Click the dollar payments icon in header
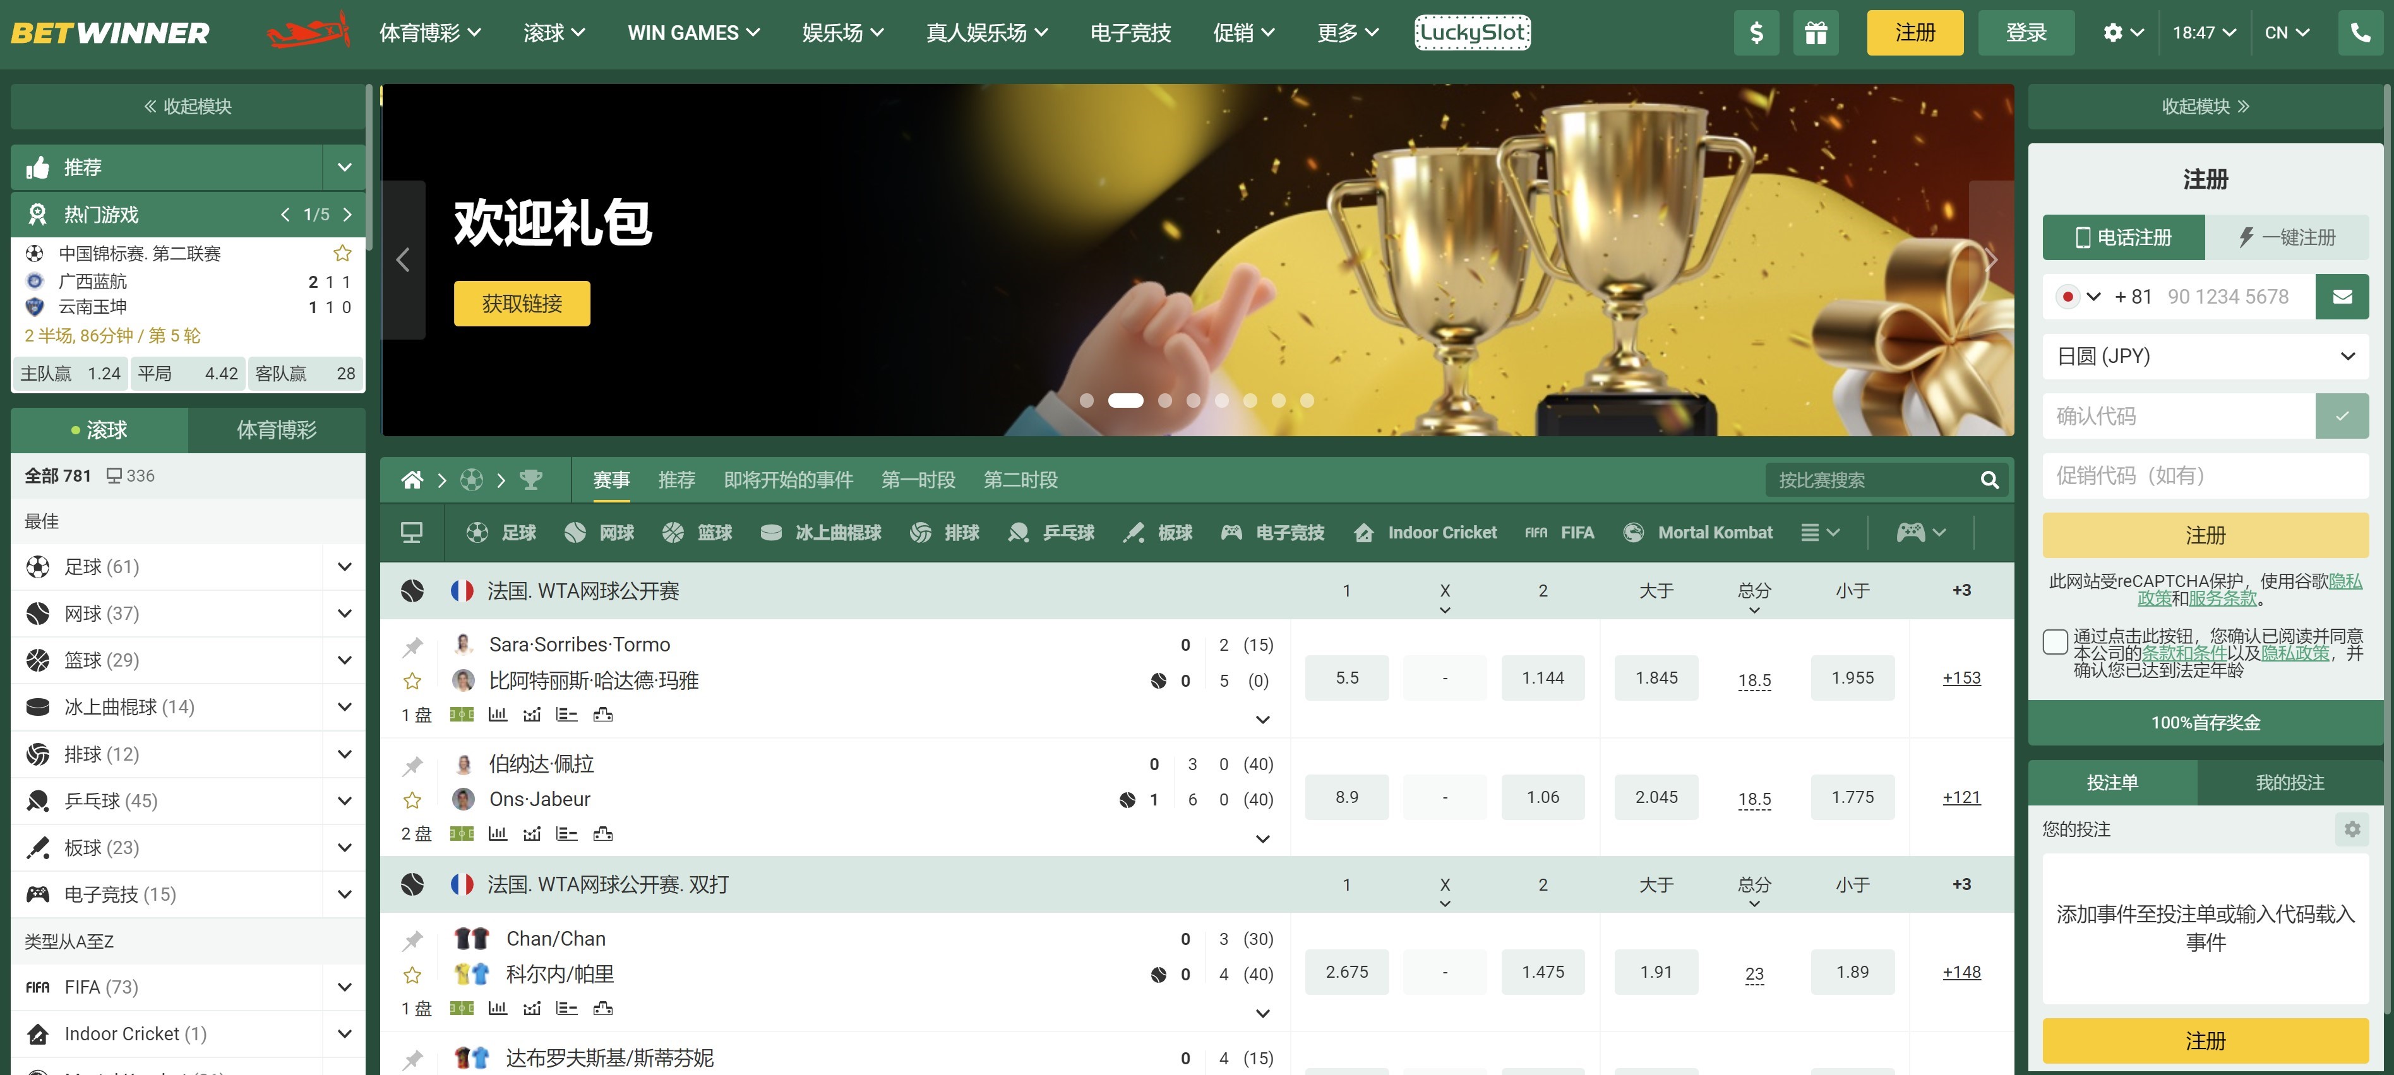The image size is (2394, 1075). click(x=1756, y=33)
